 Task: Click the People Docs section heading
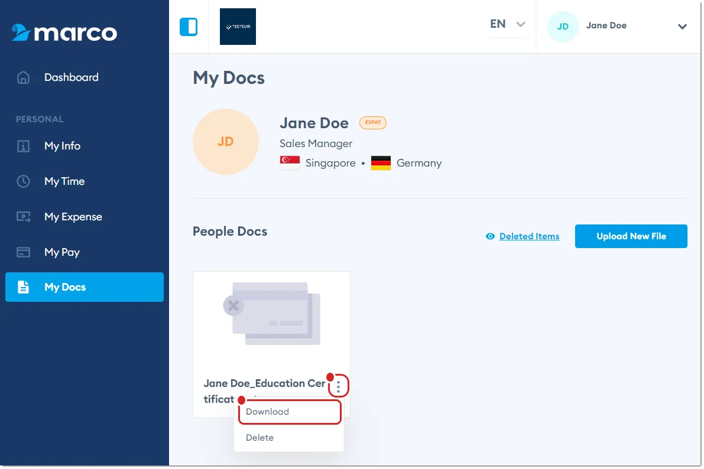click(x=230, y=232)
